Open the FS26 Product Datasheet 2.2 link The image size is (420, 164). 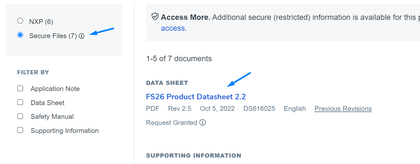click(196, 97)
